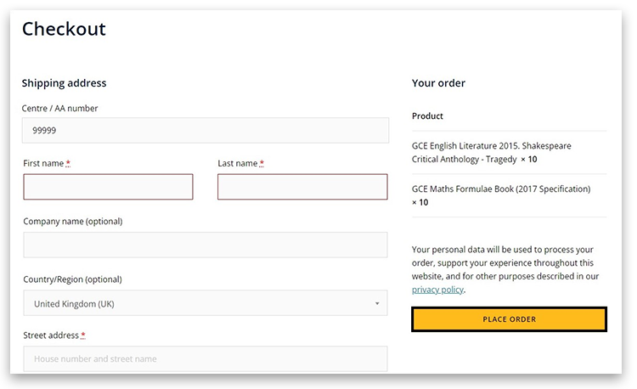Click the Shipping address heading

(64, 83)
